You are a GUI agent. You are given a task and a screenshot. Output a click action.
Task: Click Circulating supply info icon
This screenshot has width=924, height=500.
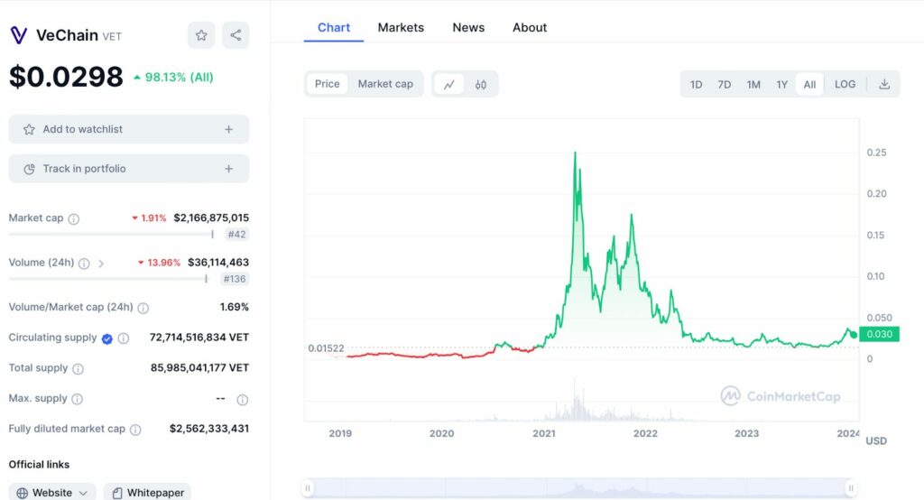(123, 338)
